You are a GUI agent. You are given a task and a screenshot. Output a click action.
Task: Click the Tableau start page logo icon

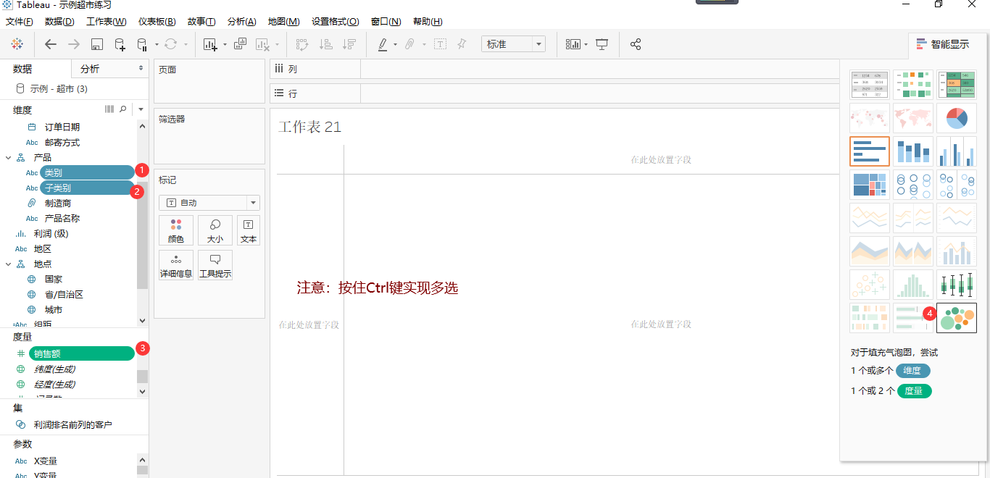coord(17,44)
